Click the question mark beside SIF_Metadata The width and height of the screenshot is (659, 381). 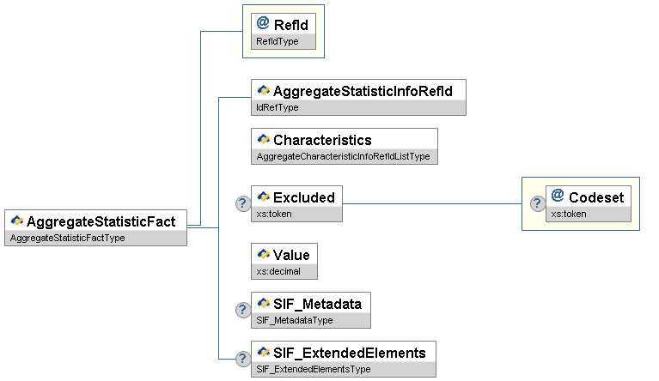[243, 310]
